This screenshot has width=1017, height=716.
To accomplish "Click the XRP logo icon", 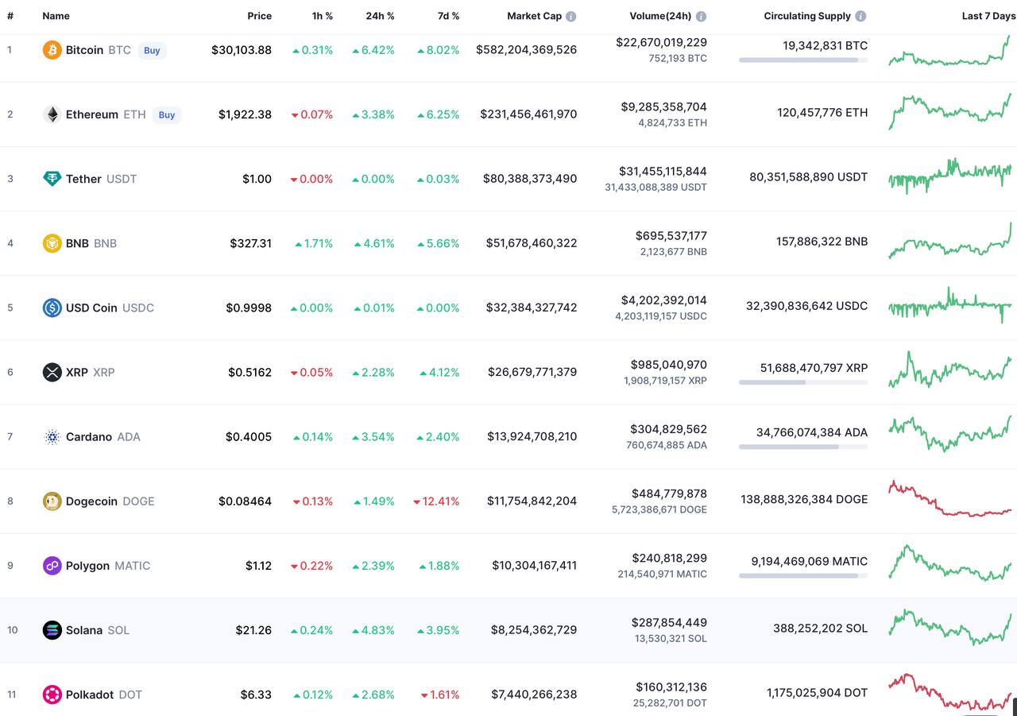I will [x=52, y=372].
